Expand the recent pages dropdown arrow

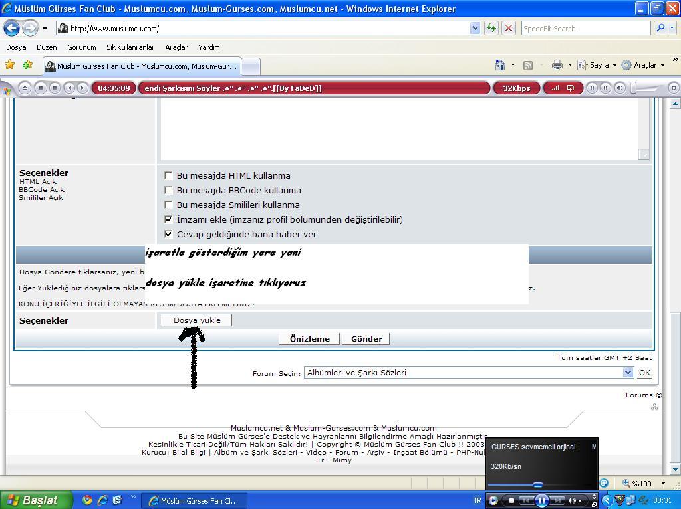45,29
